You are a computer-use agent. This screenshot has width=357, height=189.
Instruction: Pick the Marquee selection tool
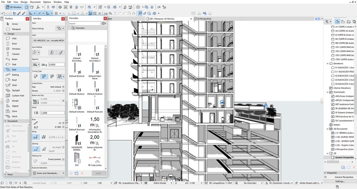(x=16, y=29)
